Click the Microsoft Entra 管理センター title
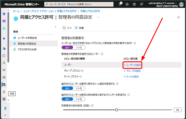Screen dimensions: 186x119 point(22,4)
